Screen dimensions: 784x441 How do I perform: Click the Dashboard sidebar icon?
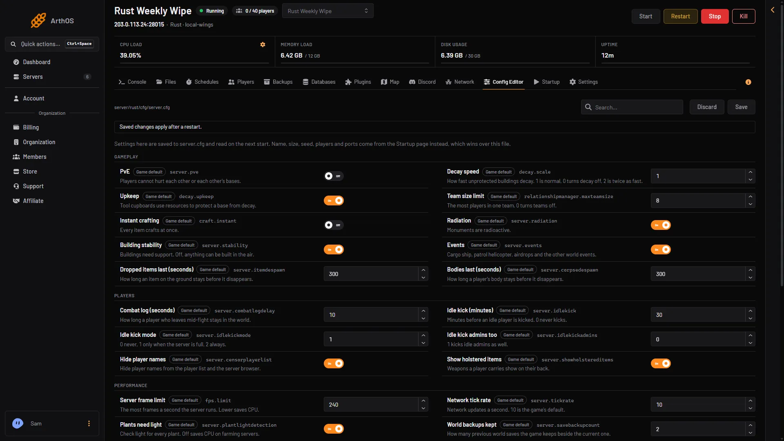click(x=16, y=62)
